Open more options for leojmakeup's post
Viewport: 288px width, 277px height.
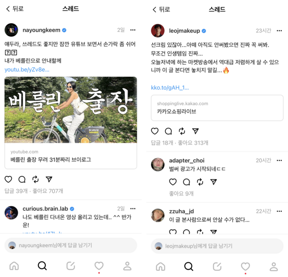[279, 31]
